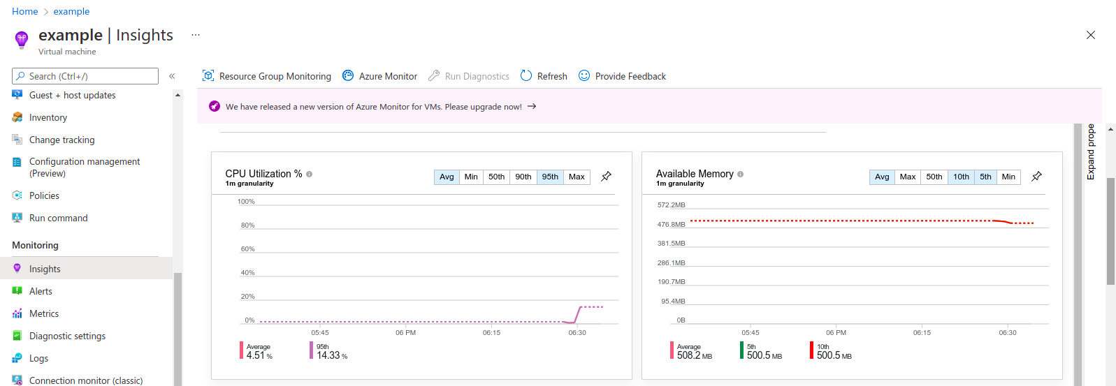The width and height of the screenshot is (1116, 386).
Task: Go to Home breadcrumb
Action: [25, 11]
